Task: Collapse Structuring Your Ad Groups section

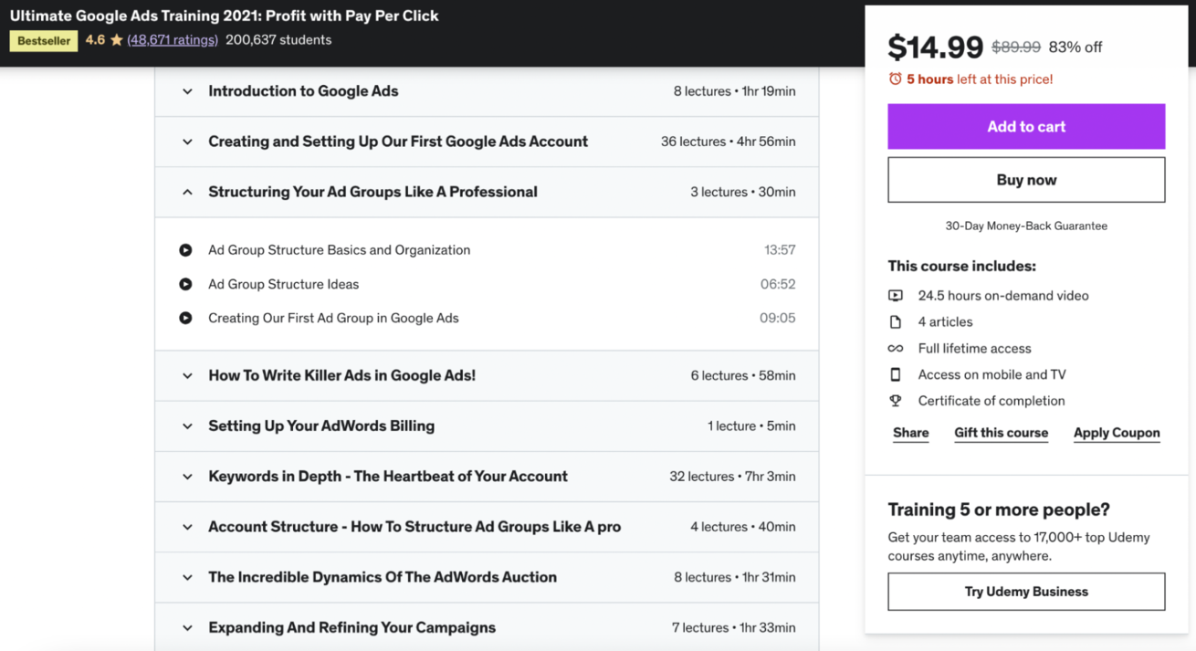Action: [187, 192]
